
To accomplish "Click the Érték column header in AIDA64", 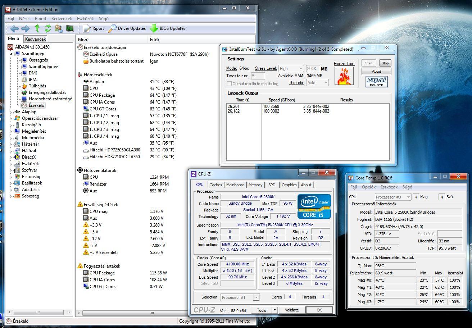I will 201,39.
